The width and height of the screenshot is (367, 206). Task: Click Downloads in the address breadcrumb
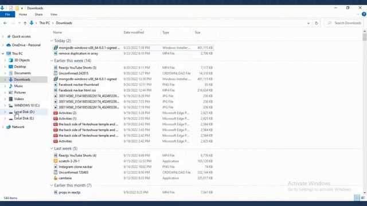tap(64, 23)
